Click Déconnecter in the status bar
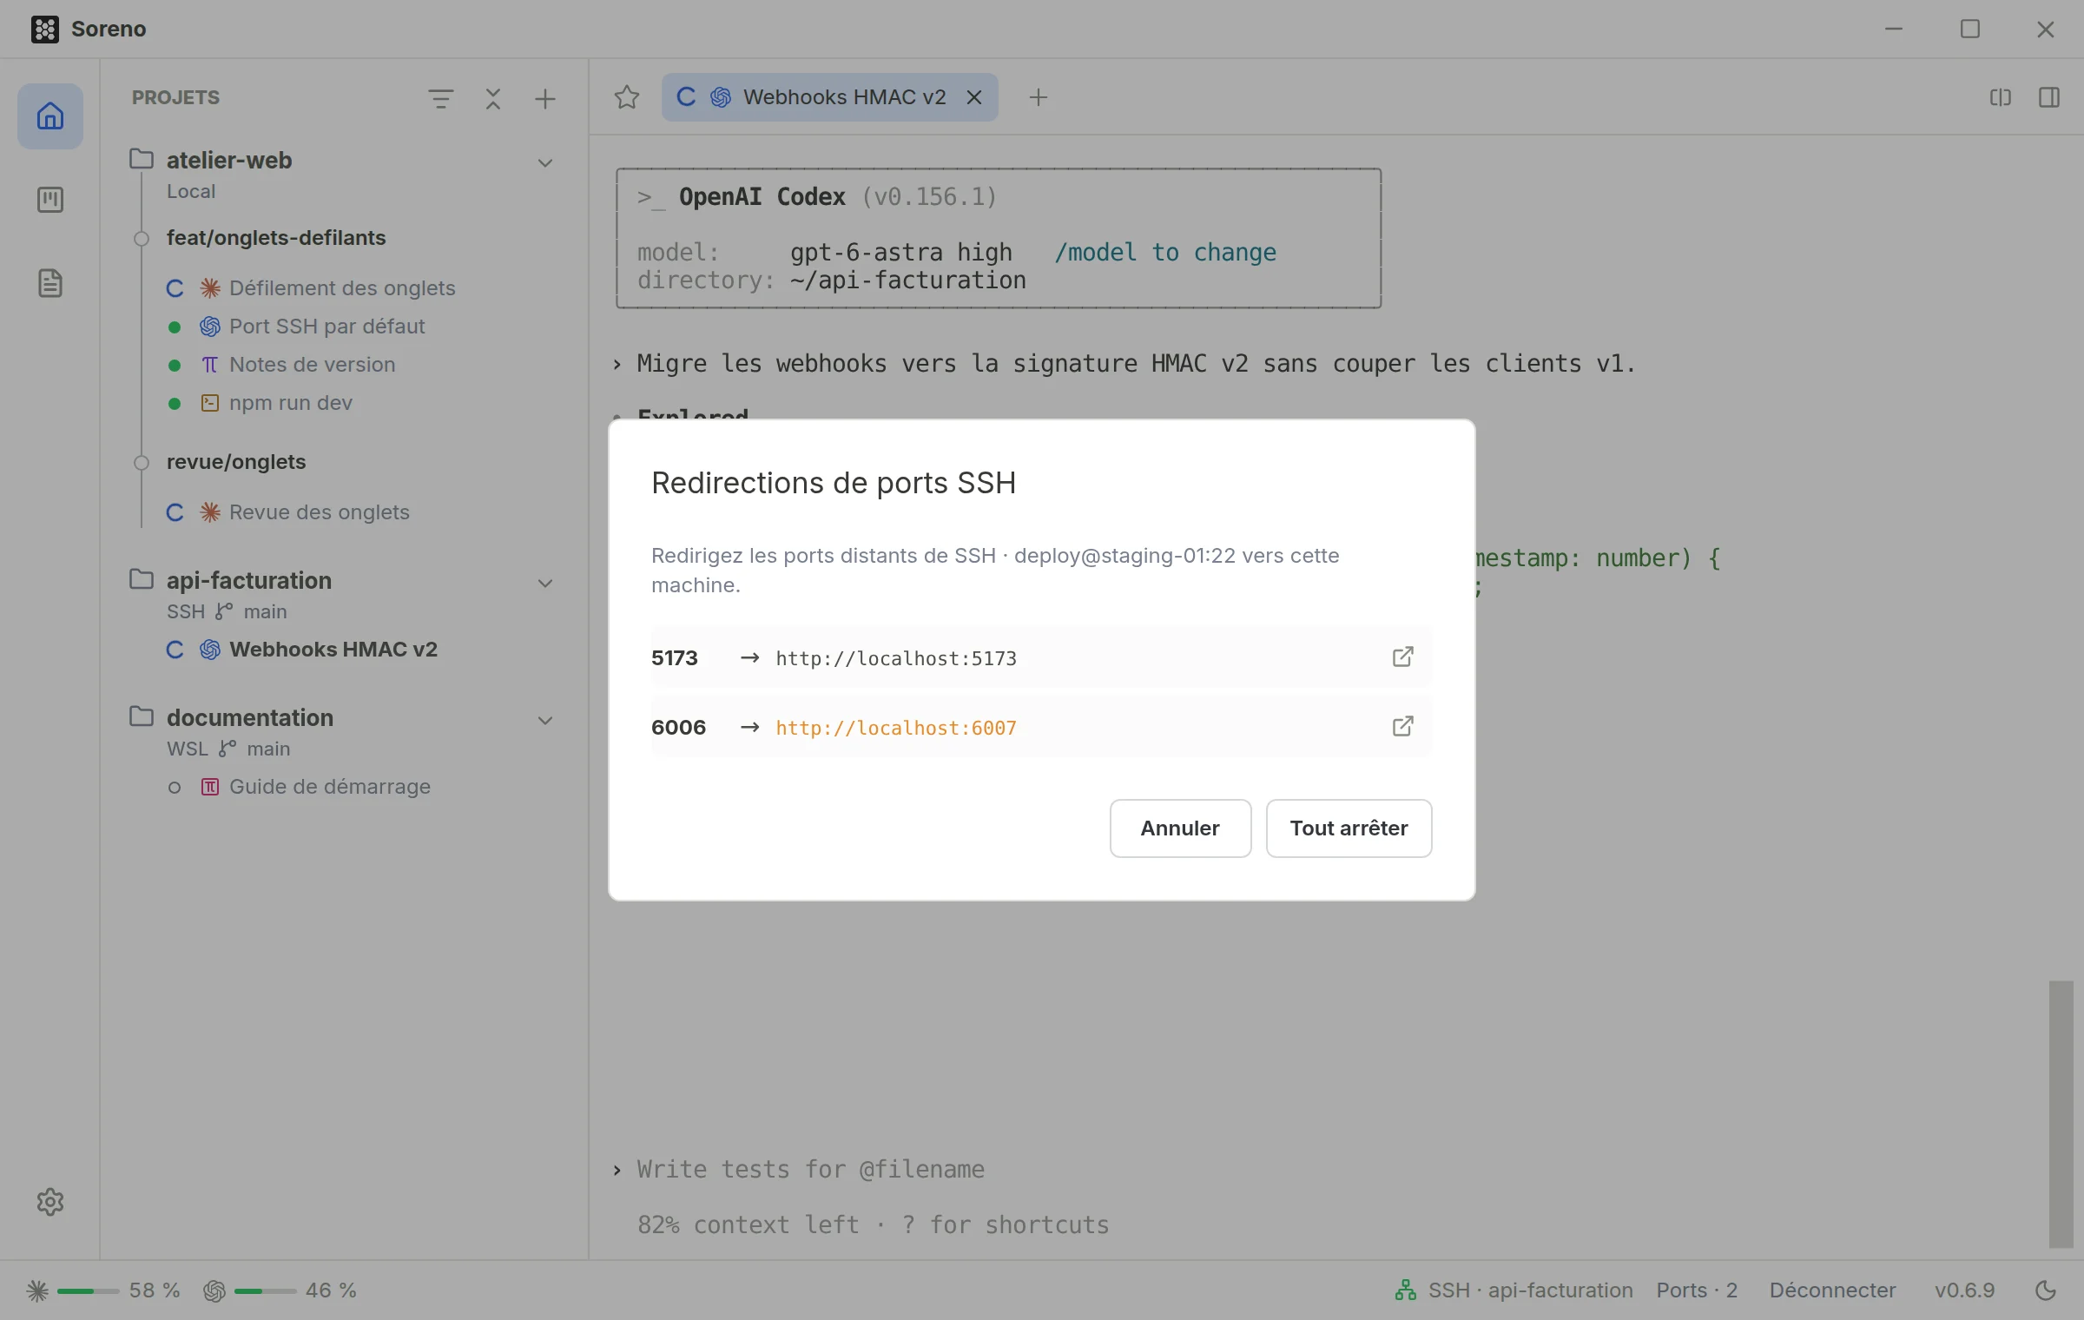The width and height of the screenshot is (2084, 1320). point(1832,1290)
